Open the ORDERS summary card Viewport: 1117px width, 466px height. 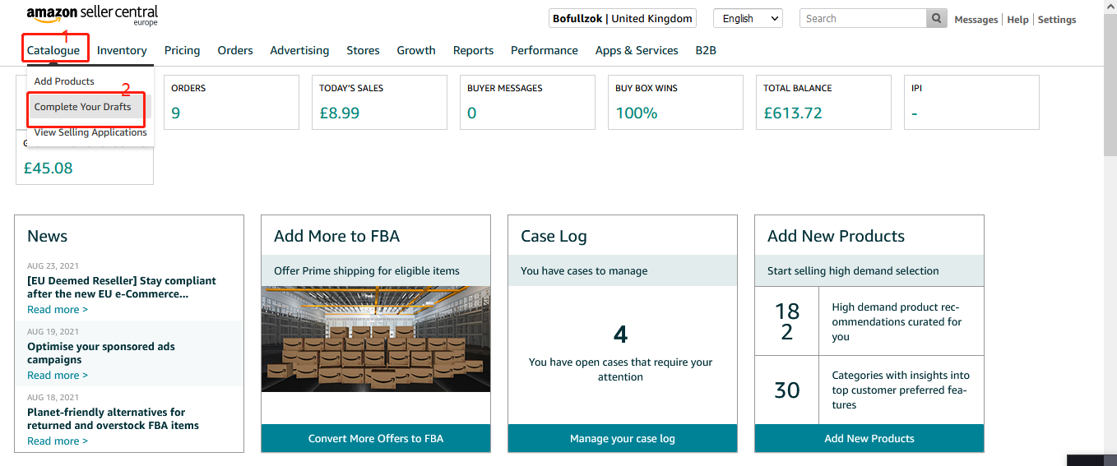point(231,102)
